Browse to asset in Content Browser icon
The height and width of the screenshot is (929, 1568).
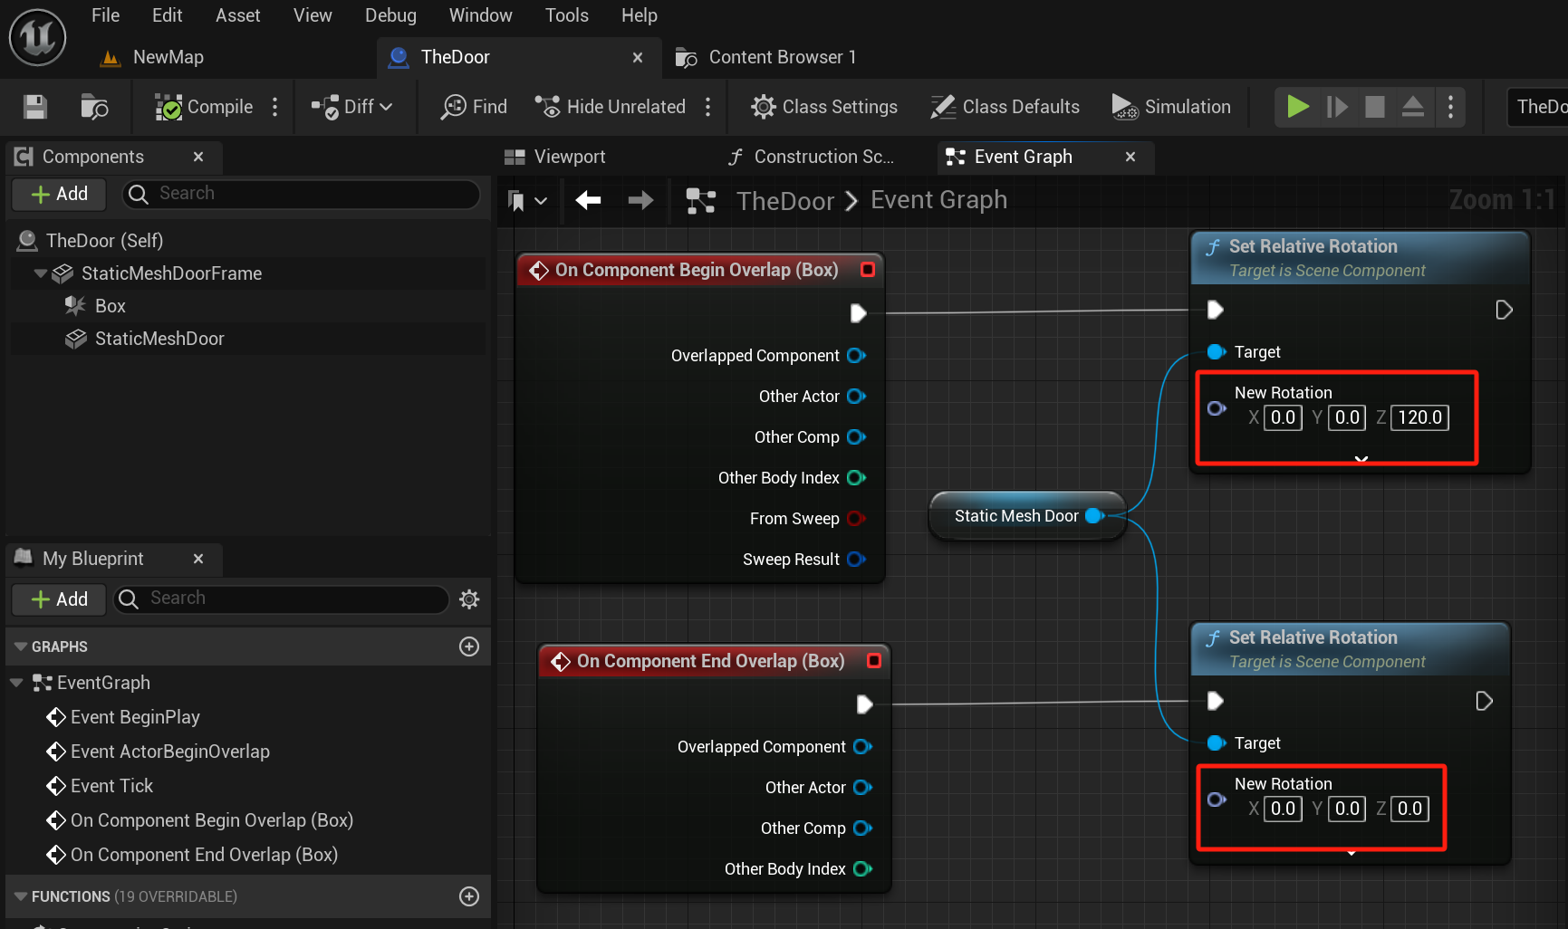[94, 107]
